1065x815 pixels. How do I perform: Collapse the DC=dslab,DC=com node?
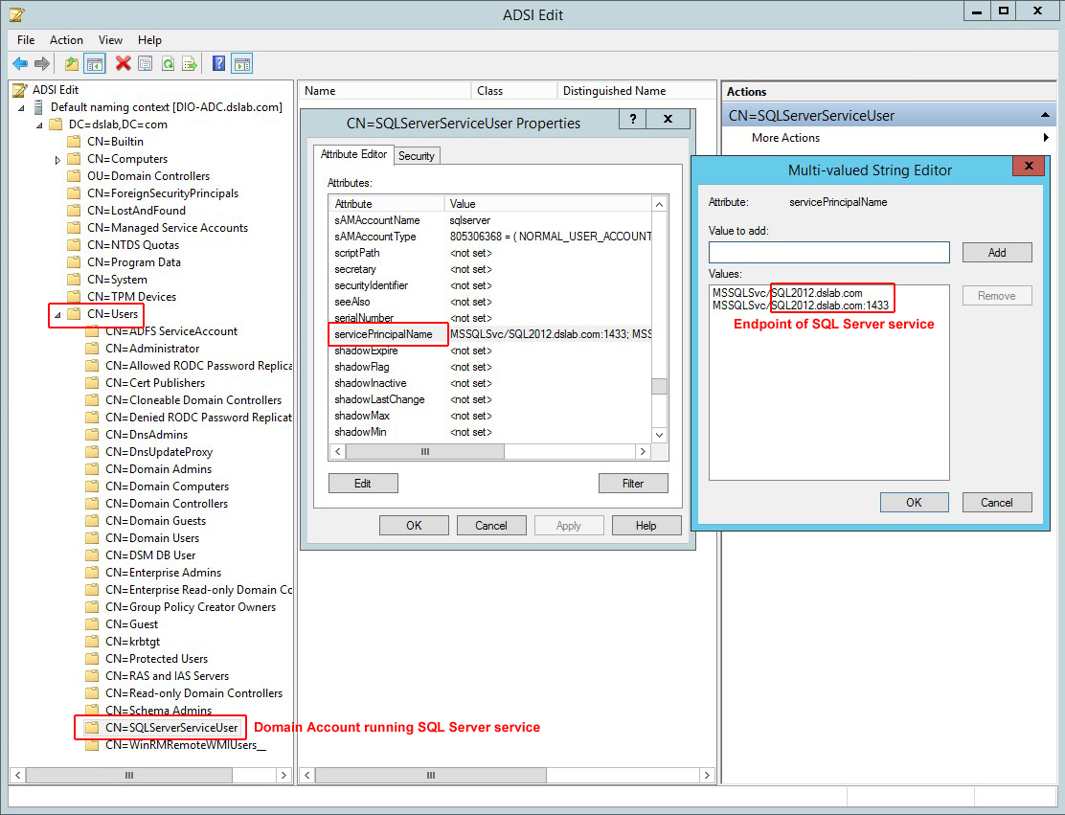39,125
